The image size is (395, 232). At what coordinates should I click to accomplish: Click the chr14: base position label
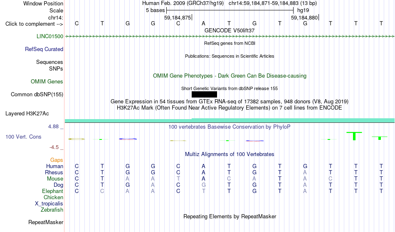pyautogui.click(x=56, y=17)
